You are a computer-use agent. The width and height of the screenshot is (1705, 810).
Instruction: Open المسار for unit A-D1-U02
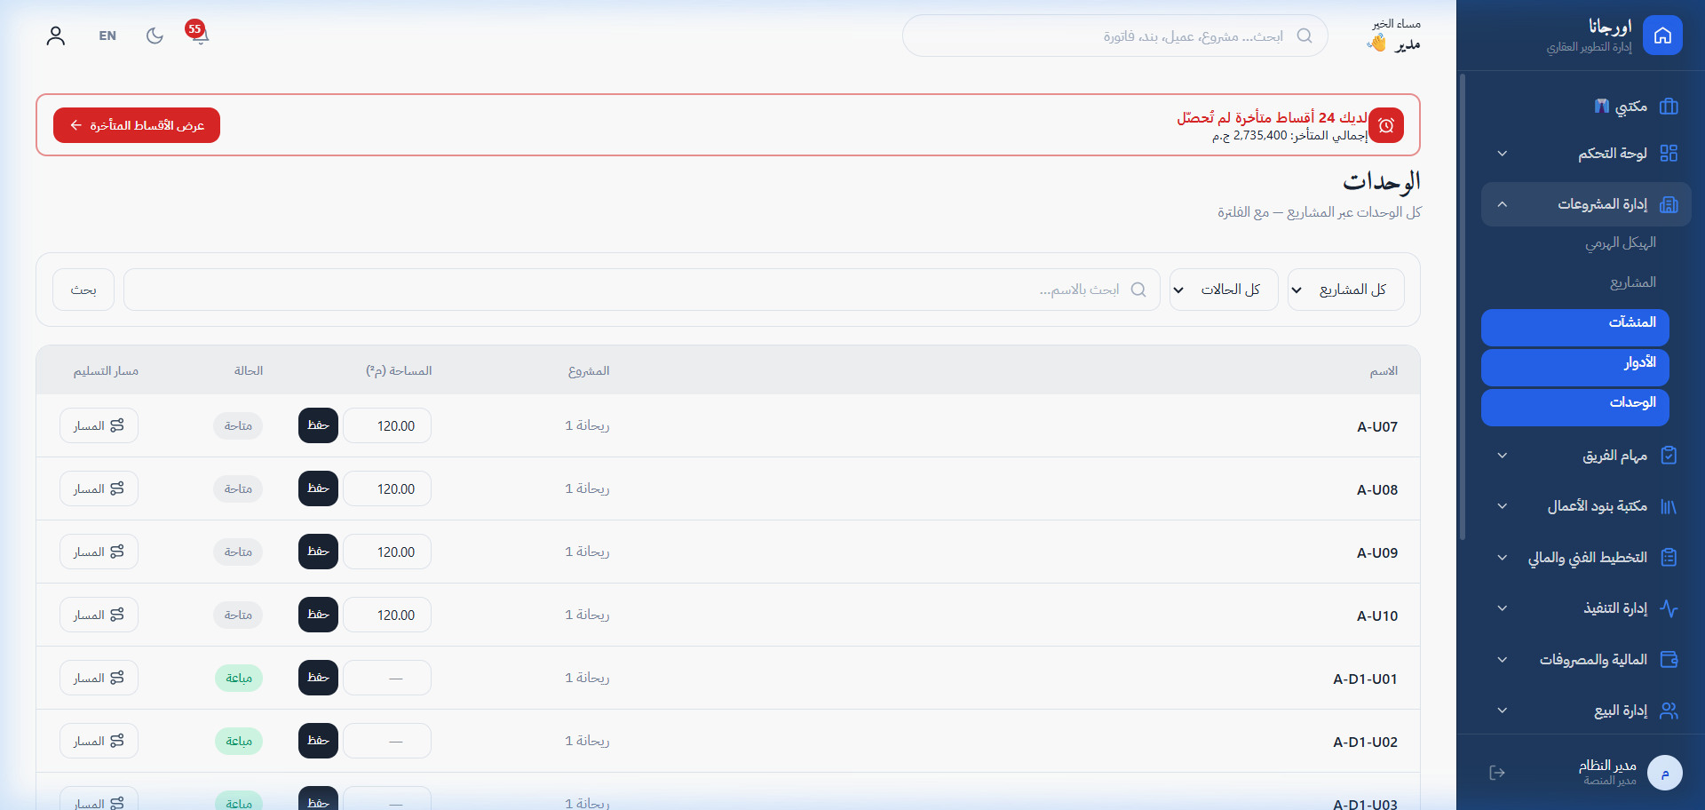(x=99, y=741)
